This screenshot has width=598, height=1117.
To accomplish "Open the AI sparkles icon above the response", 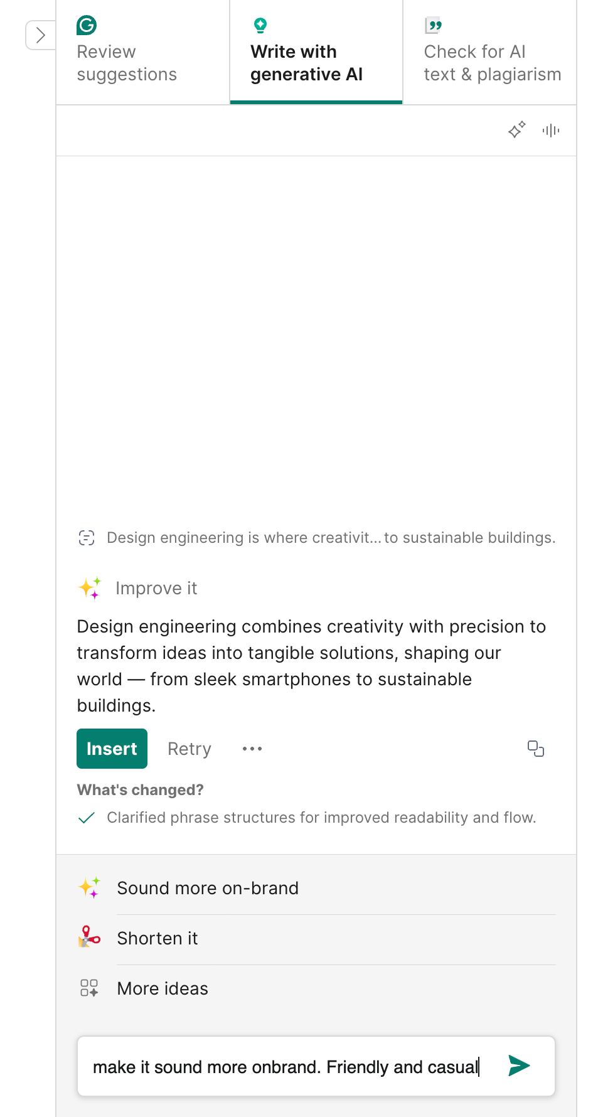I will 516,130.
